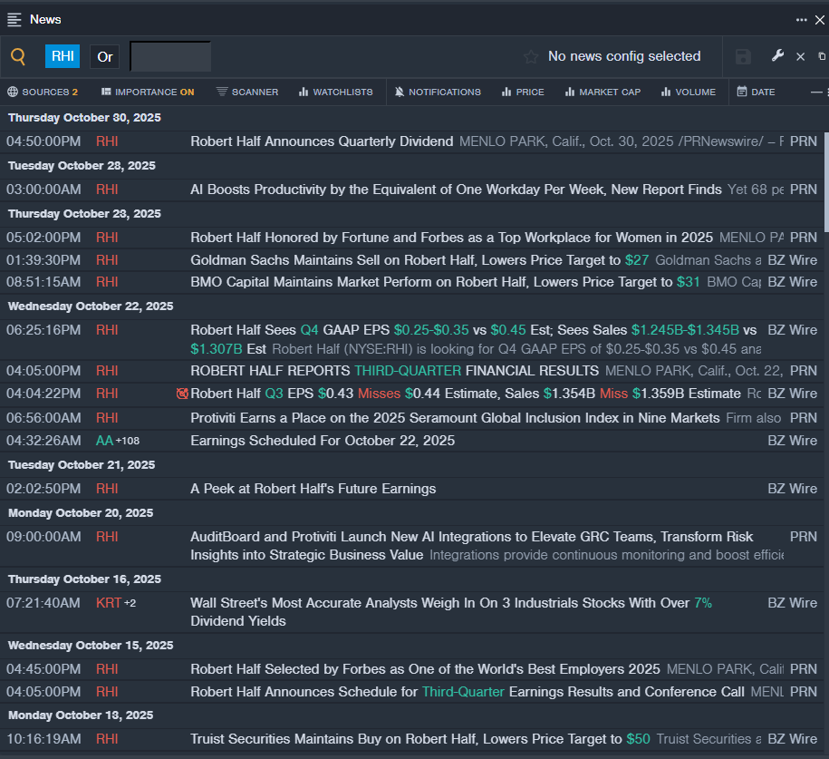
Task: Expand the Market Cap filter
Action: tap(602, 92)
